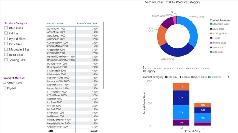
Task: Select the Adventurer 1000 table row
Action: (72, 28)
